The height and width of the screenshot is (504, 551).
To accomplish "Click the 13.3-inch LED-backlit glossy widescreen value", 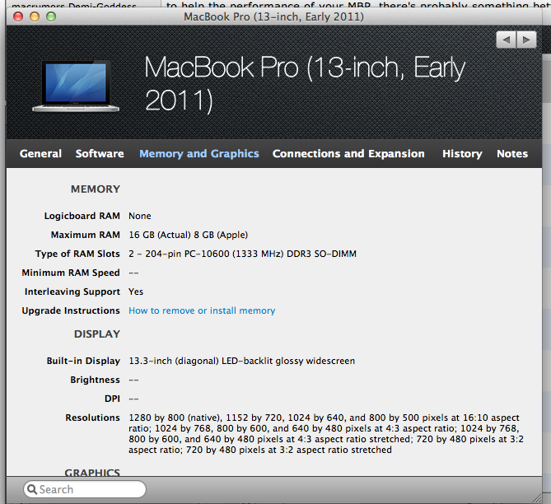I will tap(242, 361).
